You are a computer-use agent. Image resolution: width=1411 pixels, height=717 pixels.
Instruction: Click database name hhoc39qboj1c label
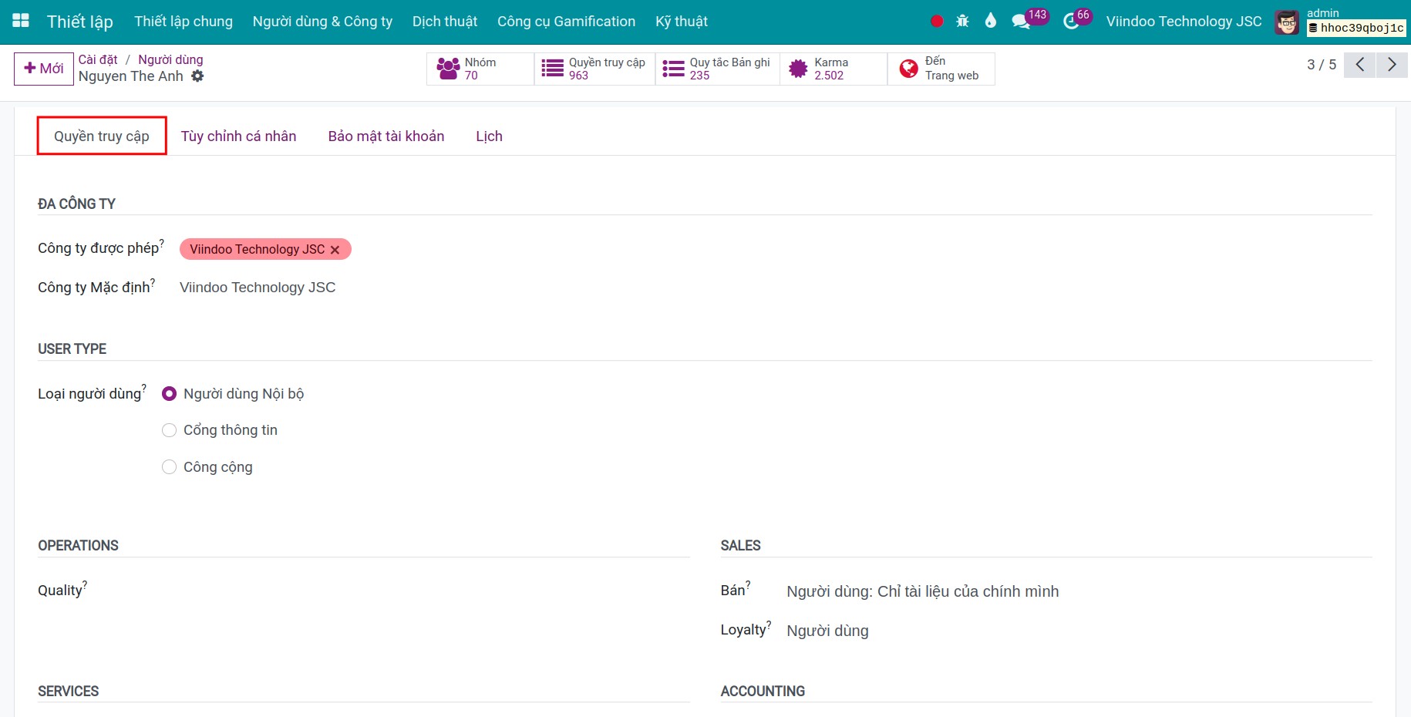(1357, 28)
